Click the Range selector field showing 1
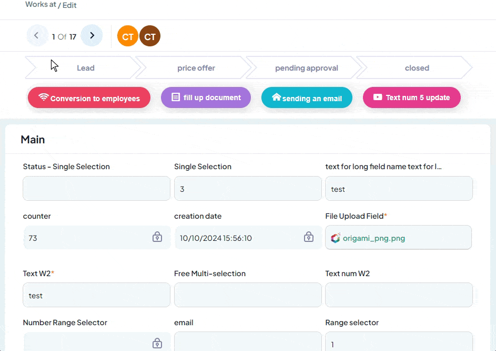Screen dimensions: 496x351 [399, 342]
